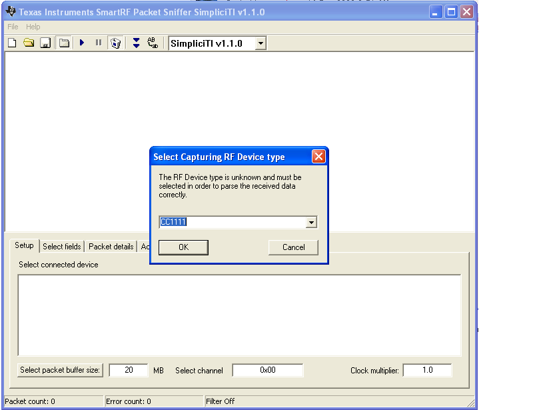533x410 pixels.
Task: Click the Filter Off status text
Action: [221, 401]
